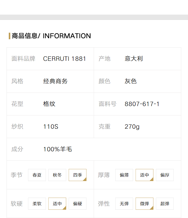Select the 偏薄 thickness option
Viewport: 188px width, 218px height.
click(124, 175)
